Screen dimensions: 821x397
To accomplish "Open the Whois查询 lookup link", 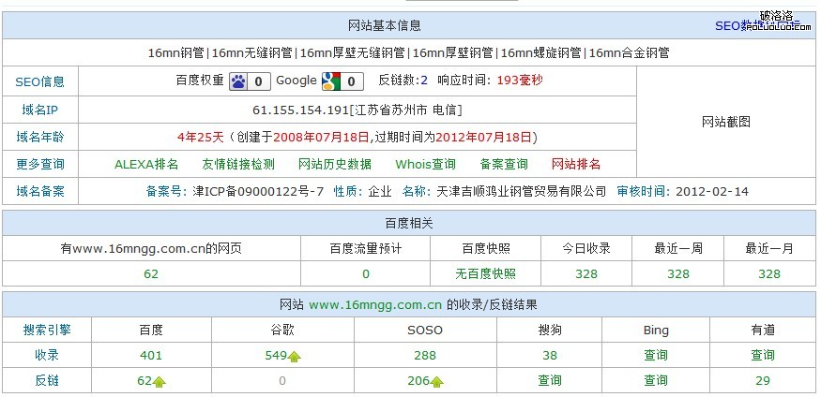I will 425,164.
